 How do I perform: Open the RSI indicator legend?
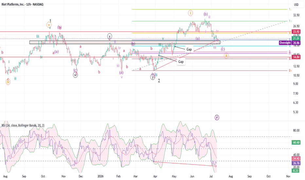[x=23, y=126]
